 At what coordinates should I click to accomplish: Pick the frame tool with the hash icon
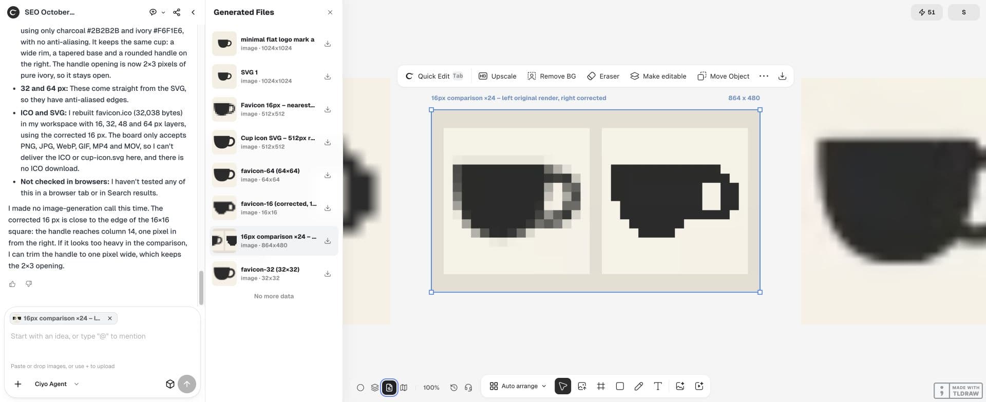pyautogui.click(x=601, y=386)
